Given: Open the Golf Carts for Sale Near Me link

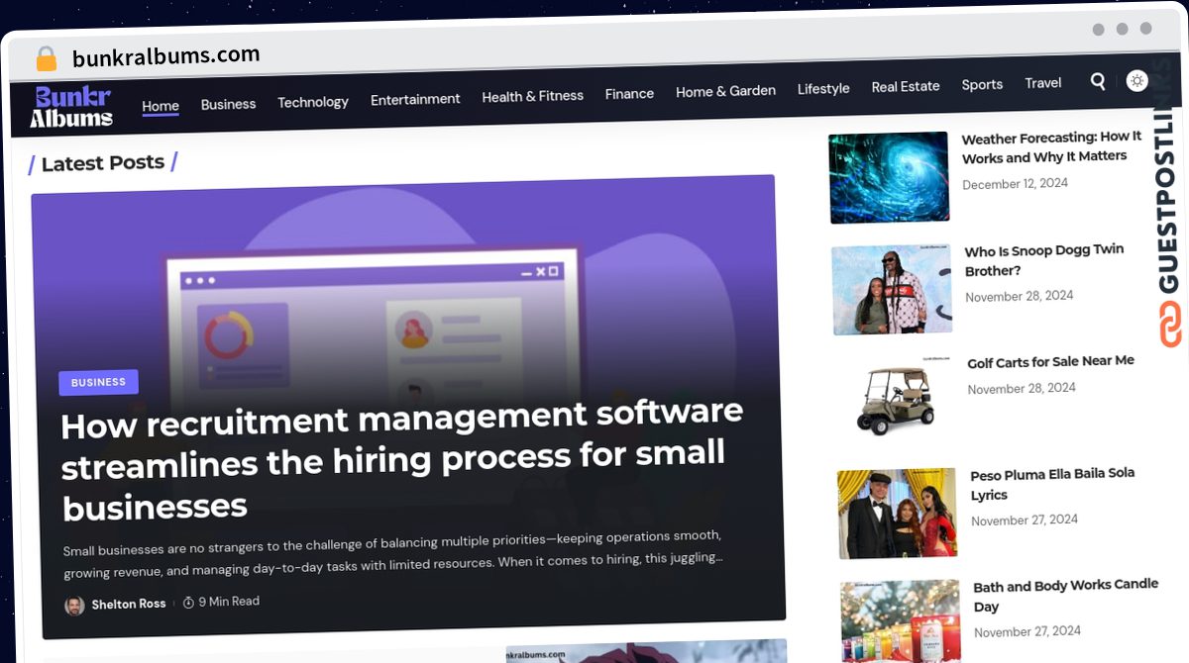Looking at the screenshot, I should [x=1050, y=362].
